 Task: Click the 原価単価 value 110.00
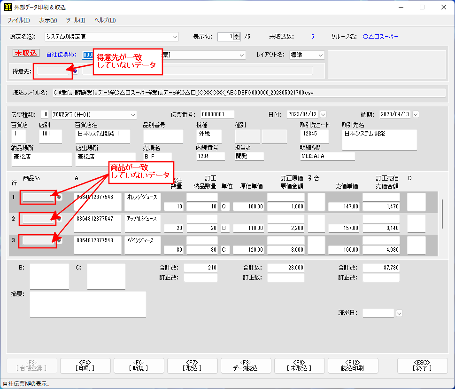[248, 228]
